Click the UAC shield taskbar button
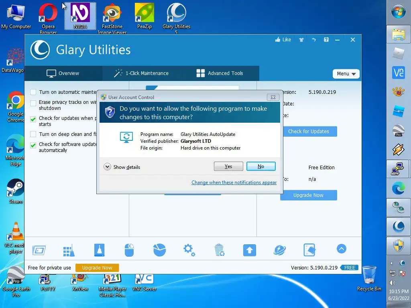 (399, 245)
